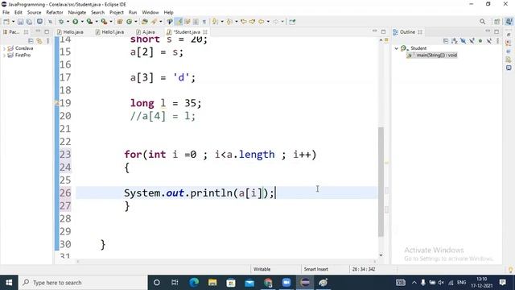Screen dimensions: 515x290
Task: Open dropdown next to External Tools button
Action: coord(111,22)
